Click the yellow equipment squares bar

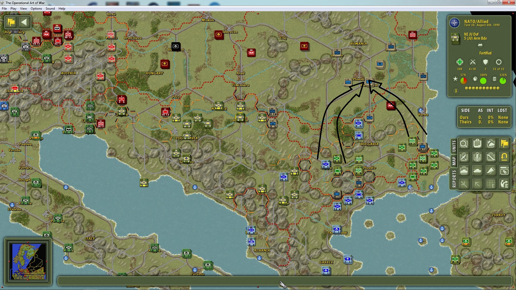[x=482, y=88]
